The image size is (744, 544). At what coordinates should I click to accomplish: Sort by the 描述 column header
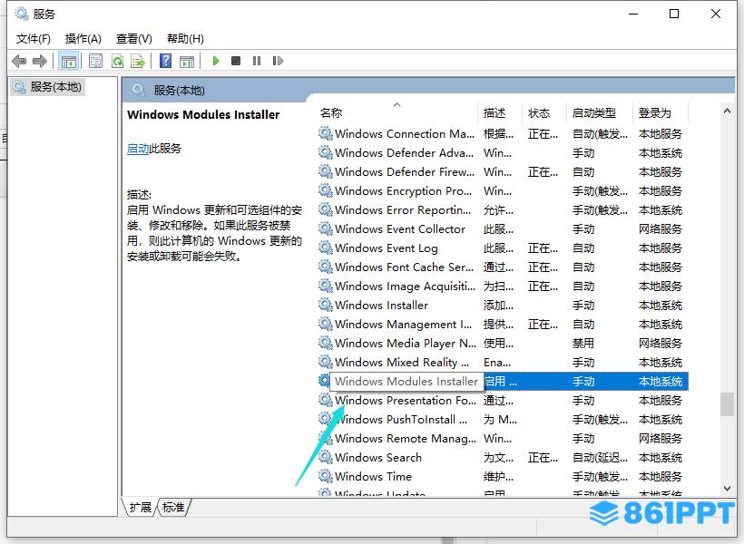point(500,112)
